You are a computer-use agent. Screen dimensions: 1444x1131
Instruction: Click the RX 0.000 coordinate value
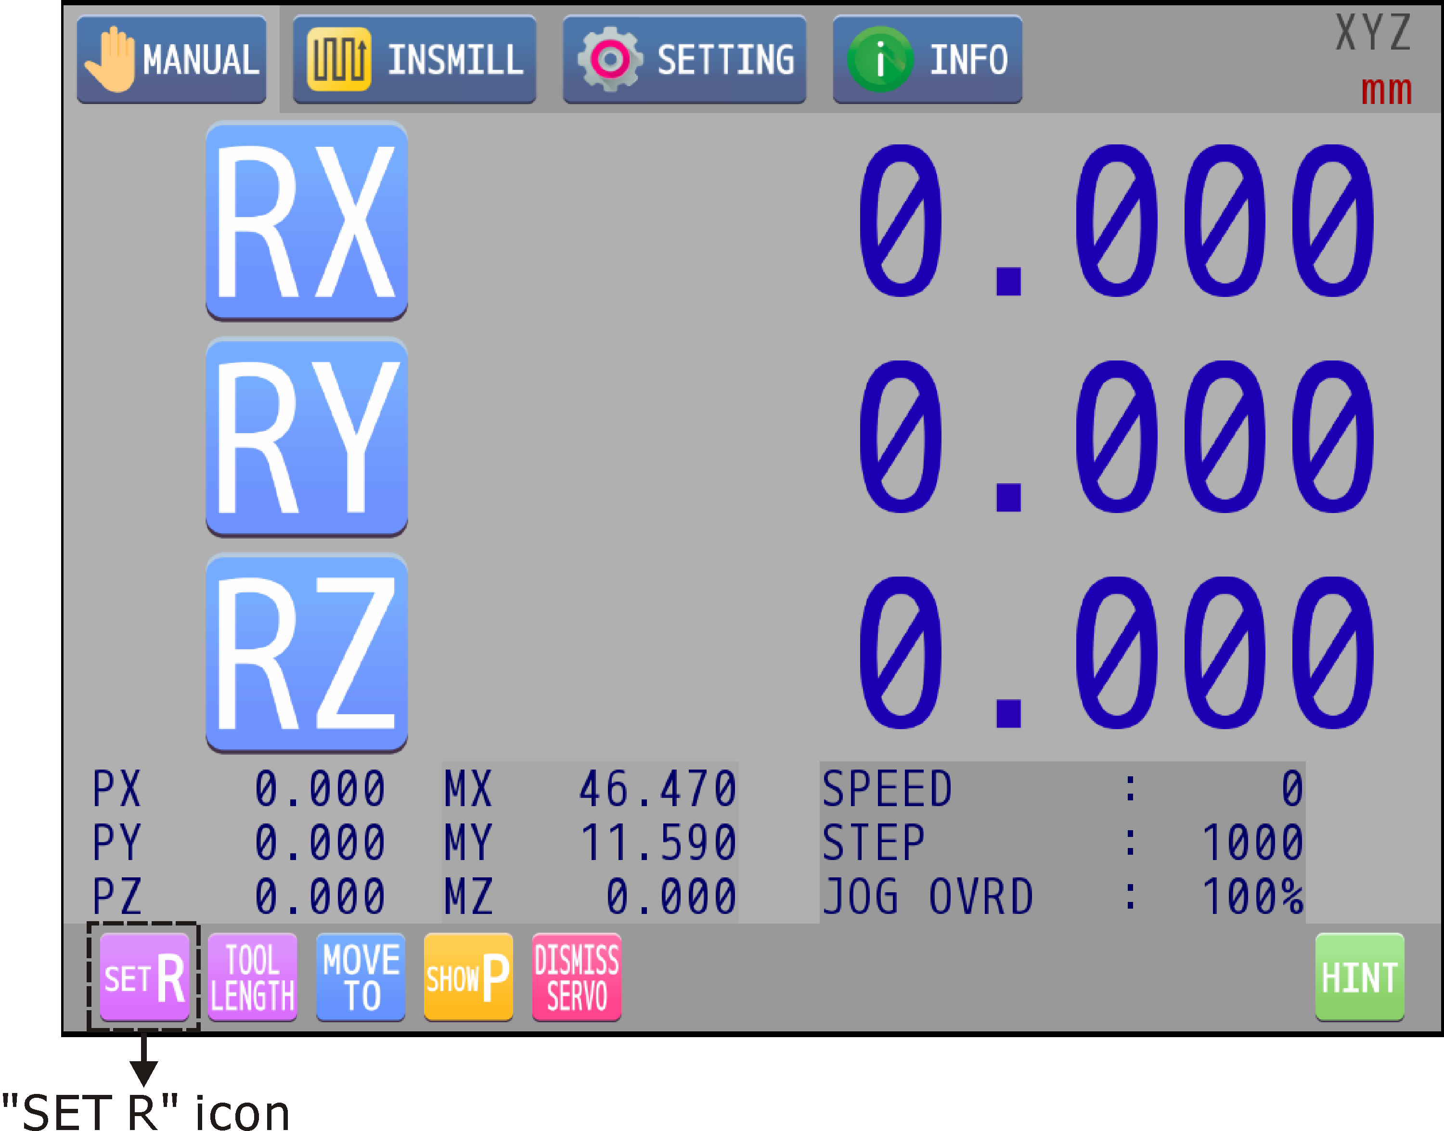click(1116, 220)
